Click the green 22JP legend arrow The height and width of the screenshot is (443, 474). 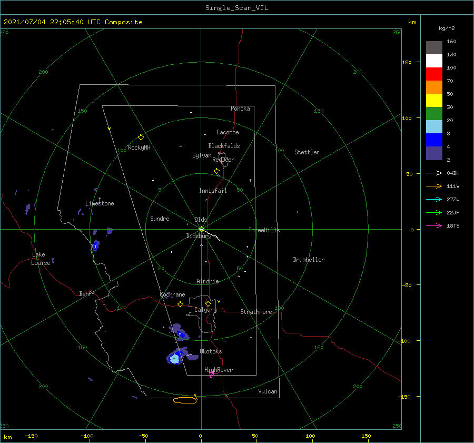[434, 213]
